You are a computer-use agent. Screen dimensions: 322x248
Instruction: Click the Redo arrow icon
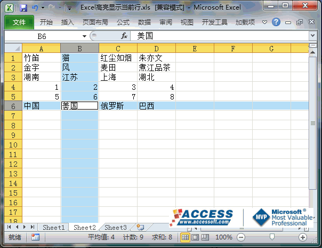(52, 8)
